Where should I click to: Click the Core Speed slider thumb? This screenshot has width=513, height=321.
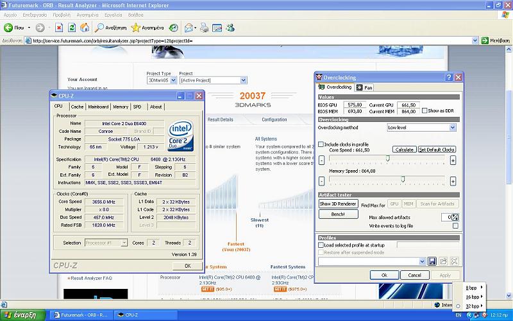click(x=388, y=159)
